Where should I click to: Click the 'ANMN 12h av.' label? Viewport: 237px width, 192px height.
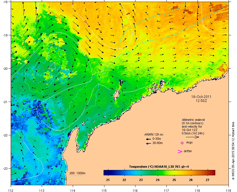154,134
